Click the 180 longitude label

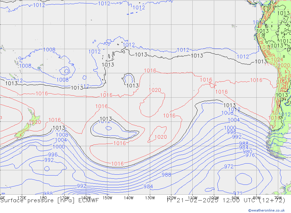[43, 198]
